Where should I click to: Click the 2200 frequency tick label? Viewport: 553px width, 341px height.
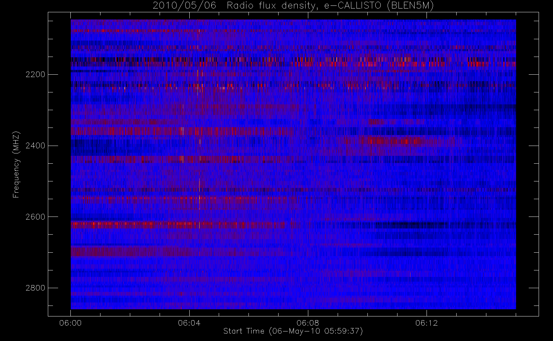[x=35, y=74]
